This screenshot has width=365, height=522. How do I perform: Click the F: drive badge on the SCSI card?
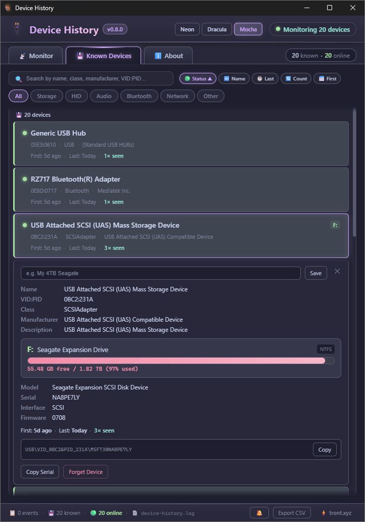pos(335,225)
